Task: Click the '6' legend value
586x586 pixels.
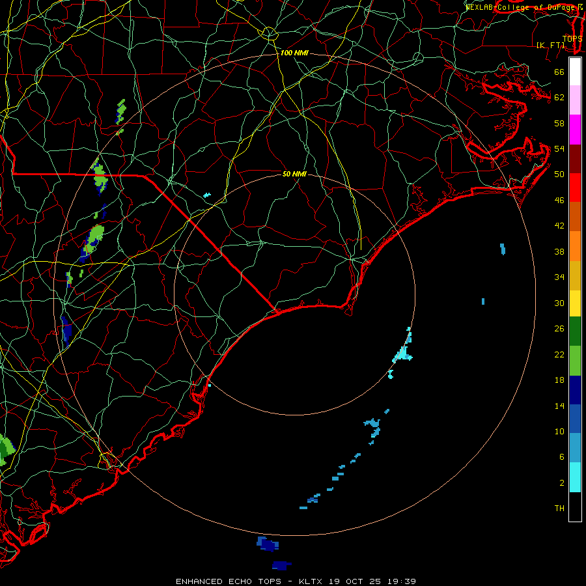Action: pos(562,457)
